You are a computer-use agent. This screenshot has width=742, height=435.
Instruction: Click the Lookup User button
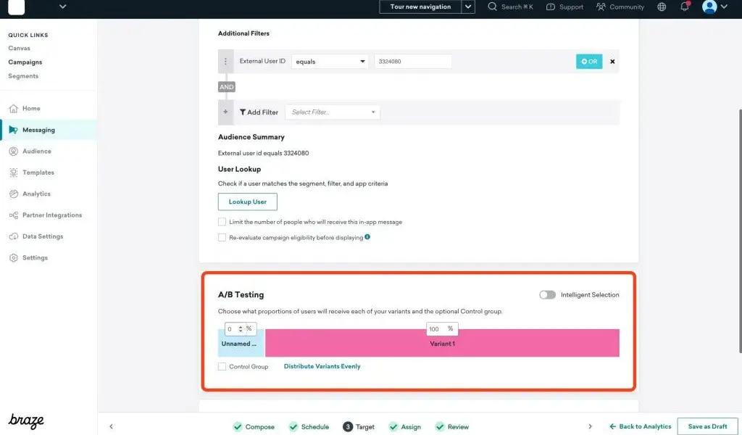(x=247, y=202)
